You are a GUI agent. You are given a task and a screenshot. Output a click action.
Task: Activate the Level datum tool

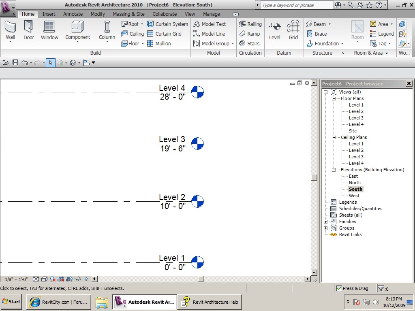pos(275,31)
